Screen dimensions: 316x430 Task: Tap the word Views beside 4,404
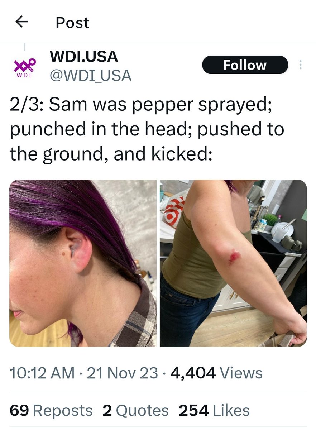tap(241, 373)
